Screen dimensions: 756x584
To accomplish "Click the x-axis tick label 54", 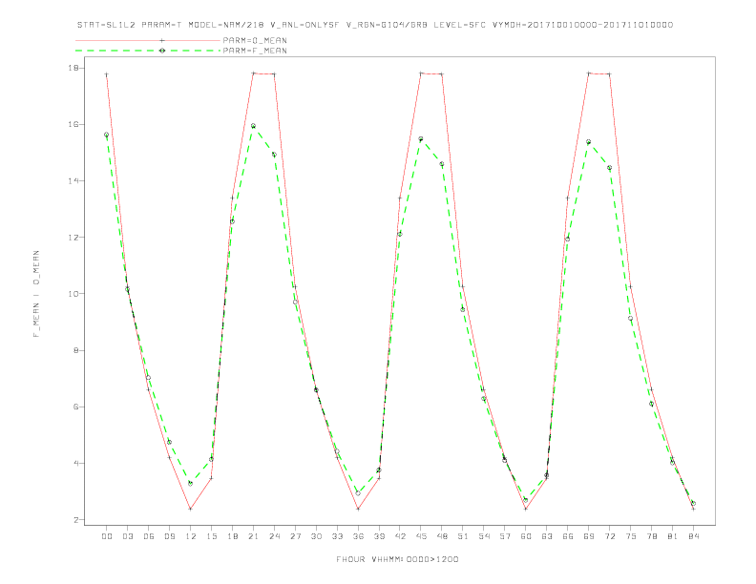I will coord(484,536).
